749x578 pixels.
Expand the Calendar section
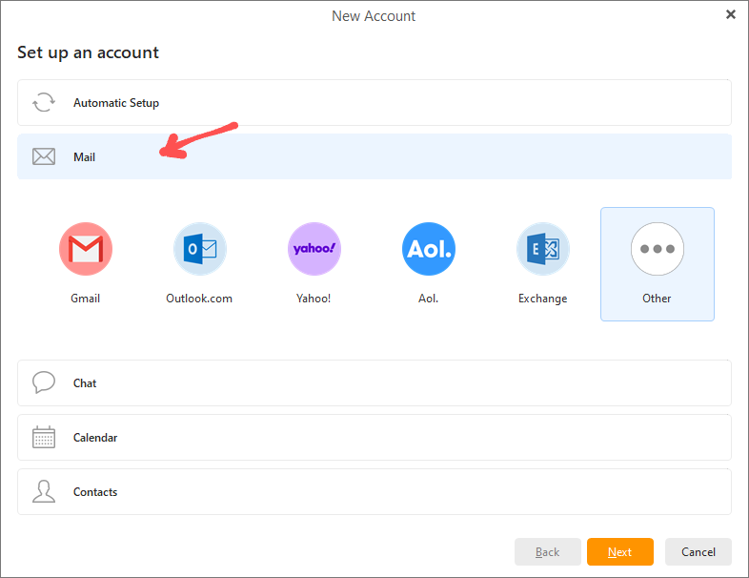374,438
